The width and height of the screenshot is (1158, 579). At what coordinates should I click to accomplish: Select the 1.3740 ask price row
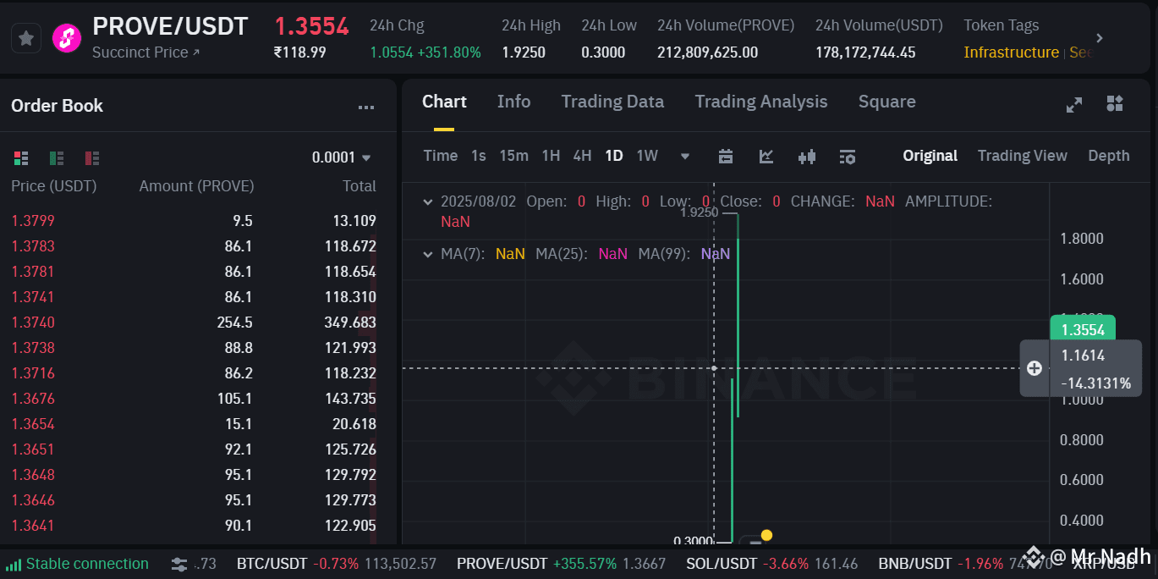194,323
